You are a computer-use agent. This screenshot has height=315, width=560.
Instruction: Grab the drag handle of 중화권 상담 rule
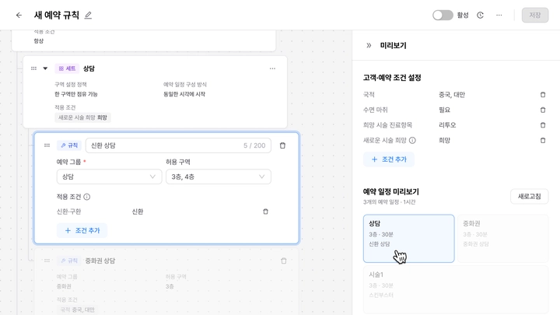47,261
